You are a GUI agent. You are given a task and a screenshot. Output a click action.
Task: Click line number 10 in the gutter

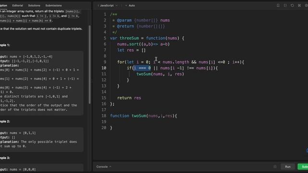point(104,68)
